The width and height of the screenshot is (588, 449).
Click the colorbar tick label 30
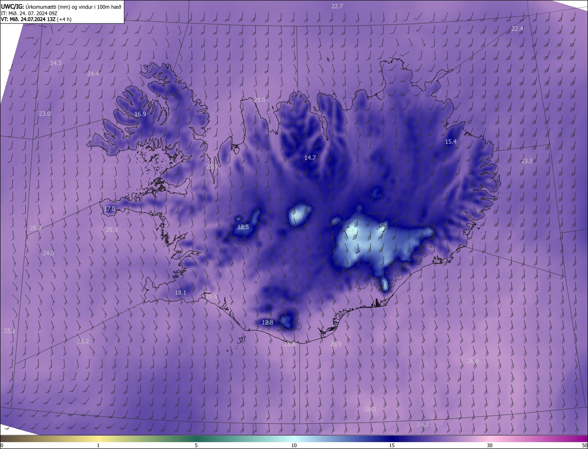pos(490,445)
